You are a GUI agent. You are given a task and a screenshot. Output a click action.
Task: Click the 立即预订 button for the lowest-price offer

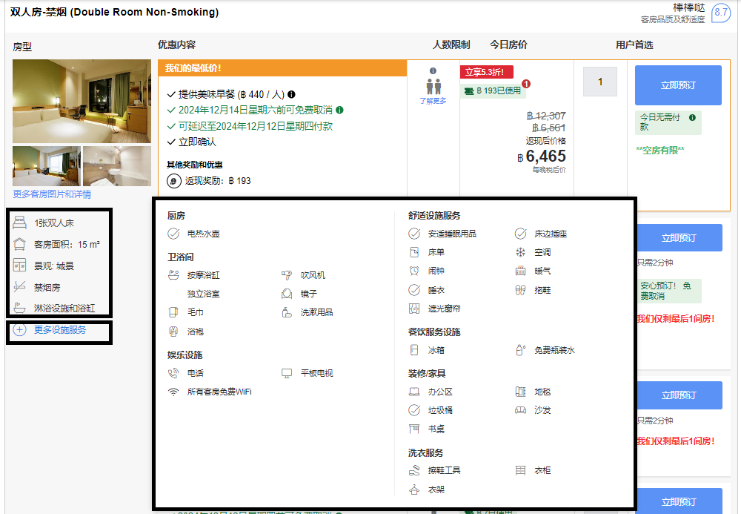click(x=678, y=85)
